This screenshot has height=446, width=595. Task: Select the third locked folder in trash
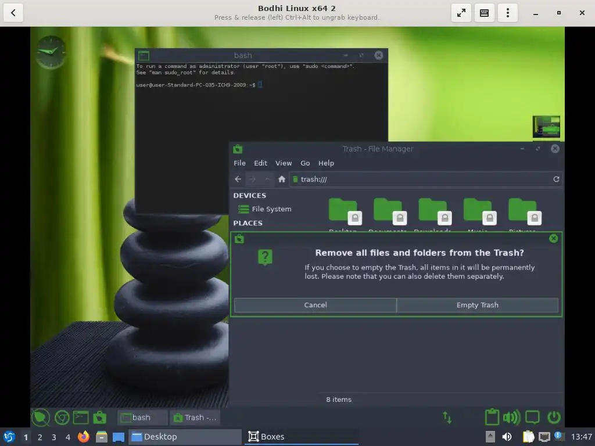point(434,211)
